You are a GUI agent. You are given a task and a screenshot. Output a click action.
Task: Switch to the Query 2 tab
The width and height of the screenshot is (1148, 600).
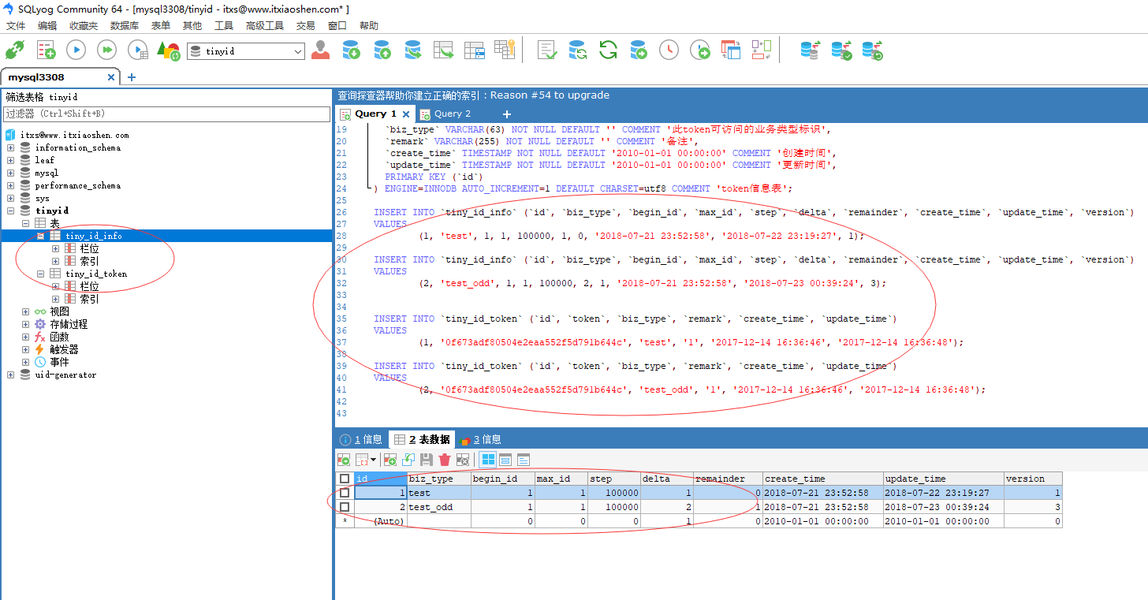(x=453, y=114)
